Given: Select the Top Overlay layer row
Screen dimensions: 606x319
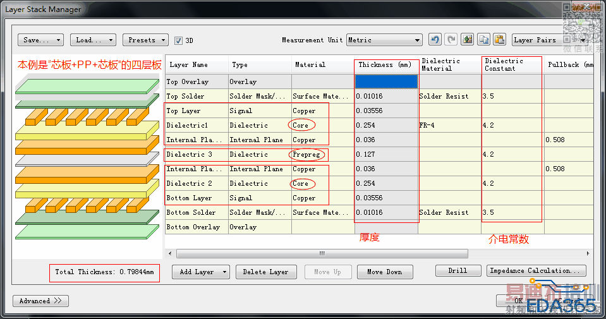Looking at the screenshot, I should (380, 81).
